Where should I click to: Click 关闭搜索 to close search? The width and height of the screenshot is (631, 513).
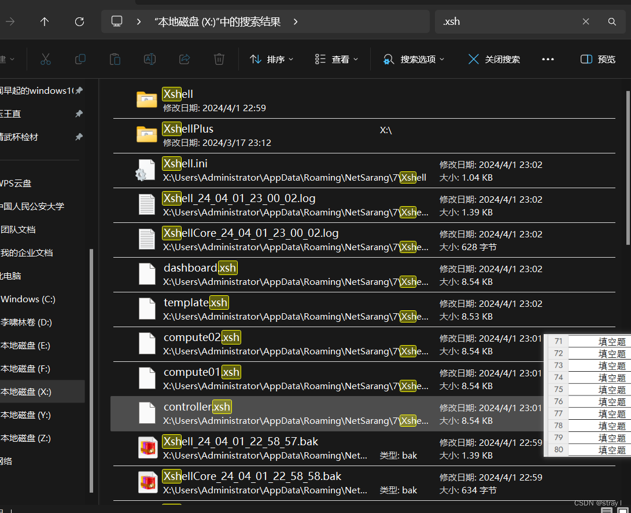point(494,59)
